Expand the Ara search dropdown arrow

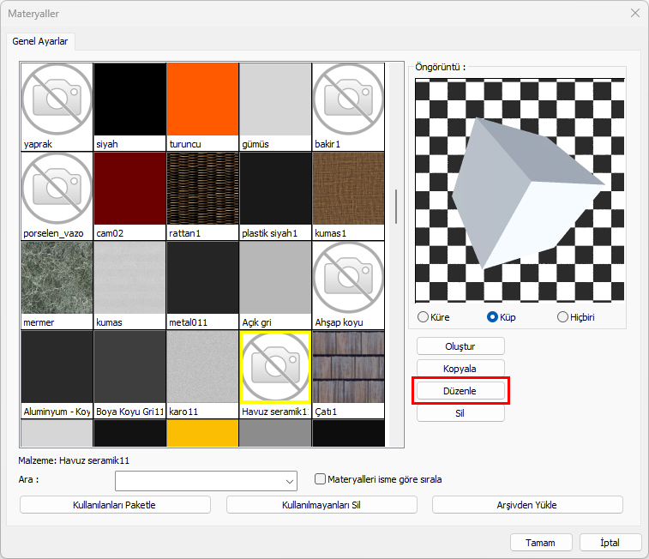pos(288,480)
